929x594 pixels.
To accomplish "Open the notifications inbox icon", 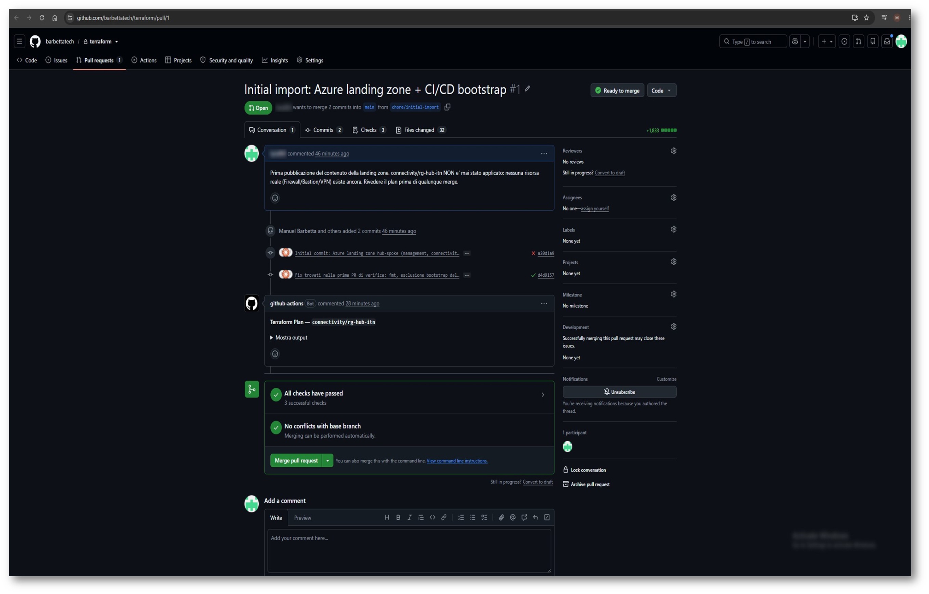I will pyautogui.click(x=887, y=41).
